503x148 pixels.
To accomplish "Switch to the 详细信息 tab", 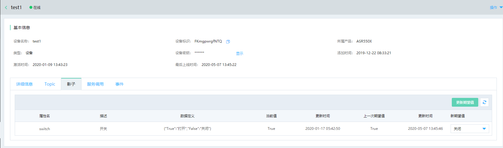I will coord(24,84).
